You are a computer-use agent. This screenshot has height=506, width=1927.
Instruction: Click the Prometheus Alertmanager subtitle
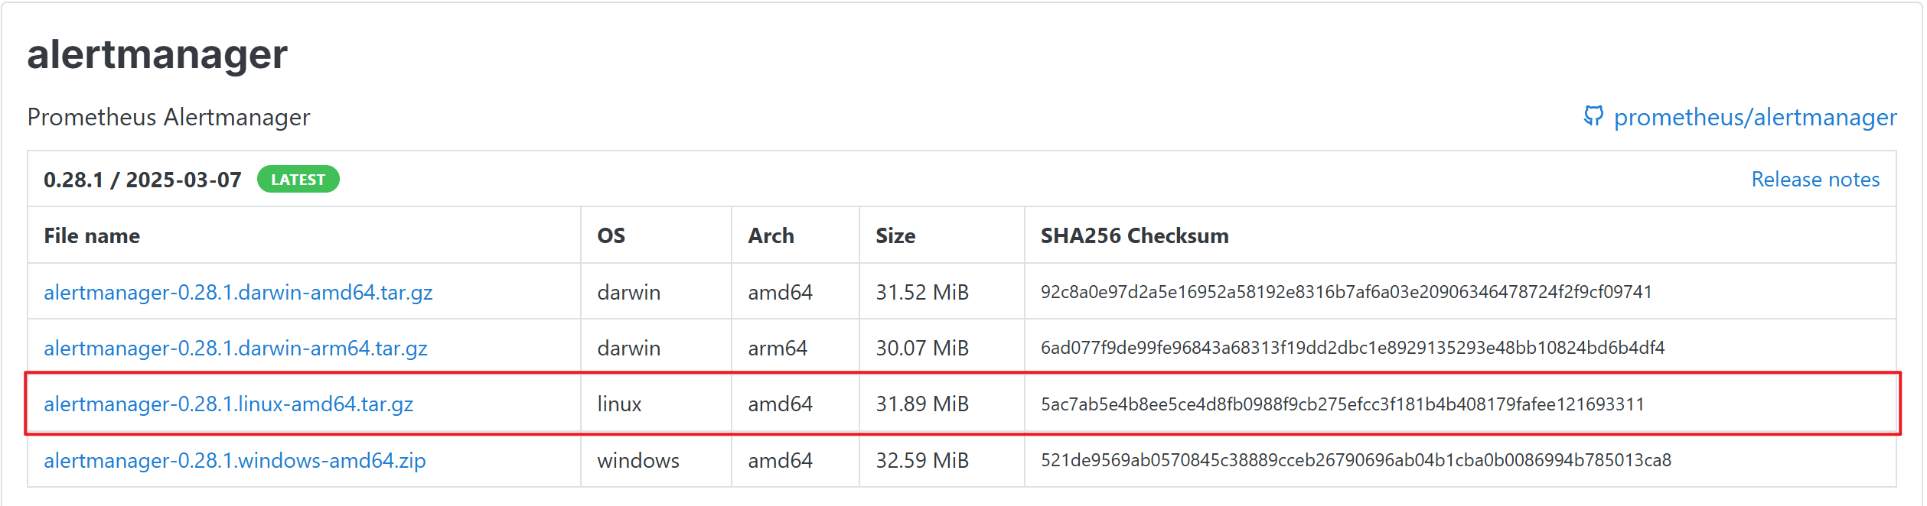pyautogui.click(x=168, y=117)
